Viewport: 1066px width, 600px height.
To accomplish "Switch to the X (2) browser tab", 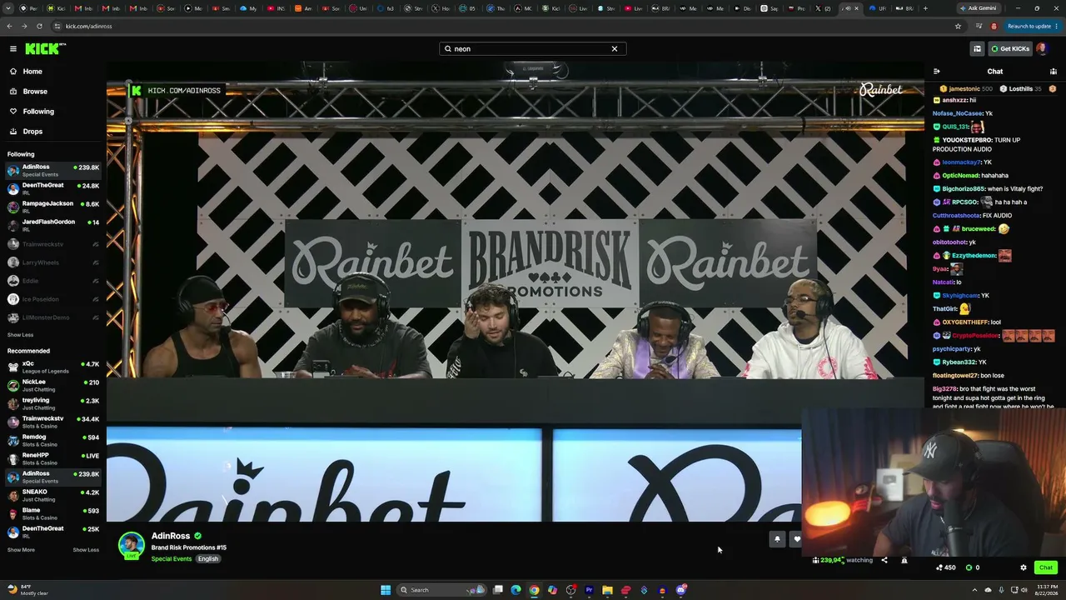I will pos(823,8).
